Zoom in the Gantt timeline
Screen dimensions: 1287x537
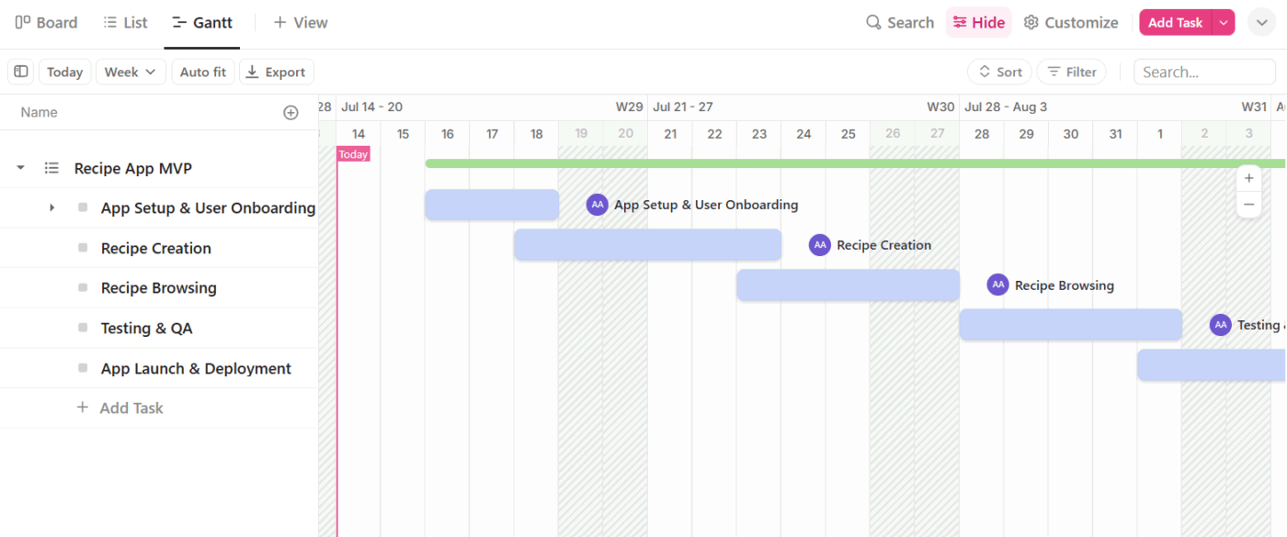coord(1248,178)
